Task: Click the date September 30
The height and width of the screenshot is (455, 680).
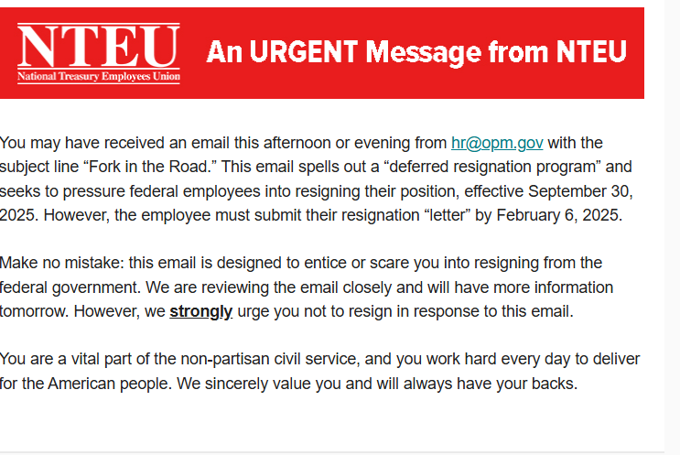Action: pos(580,191)
